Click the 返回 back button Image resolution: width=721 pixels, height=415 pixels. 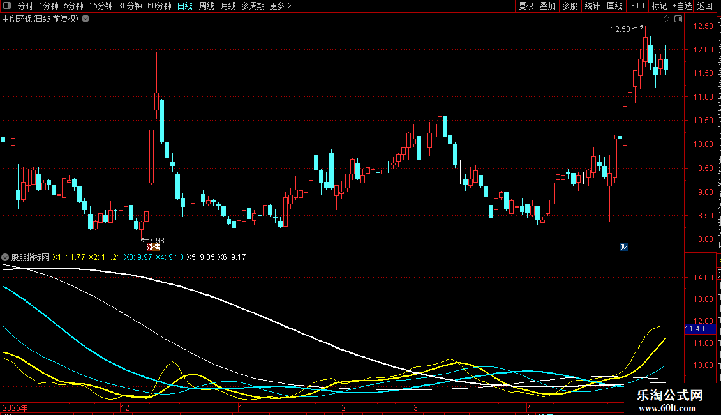(x=705, y=6)
